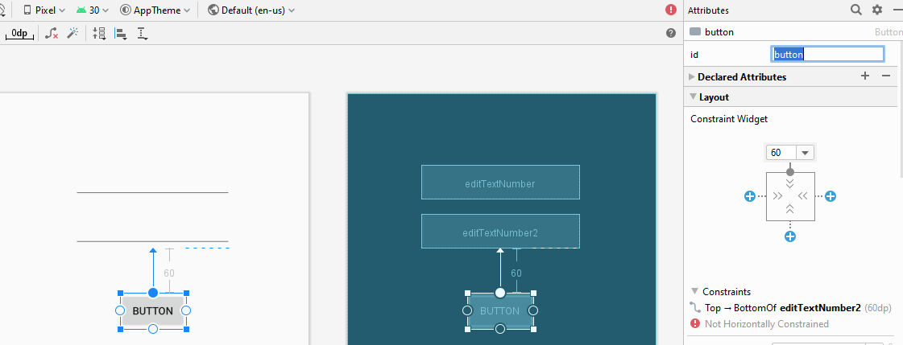Open Attributes panel settings gear
Viewport: 903px width, 345px height.
(877, 10)
